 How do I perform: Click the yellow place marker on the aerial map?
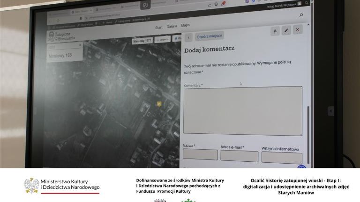(159, 104)
